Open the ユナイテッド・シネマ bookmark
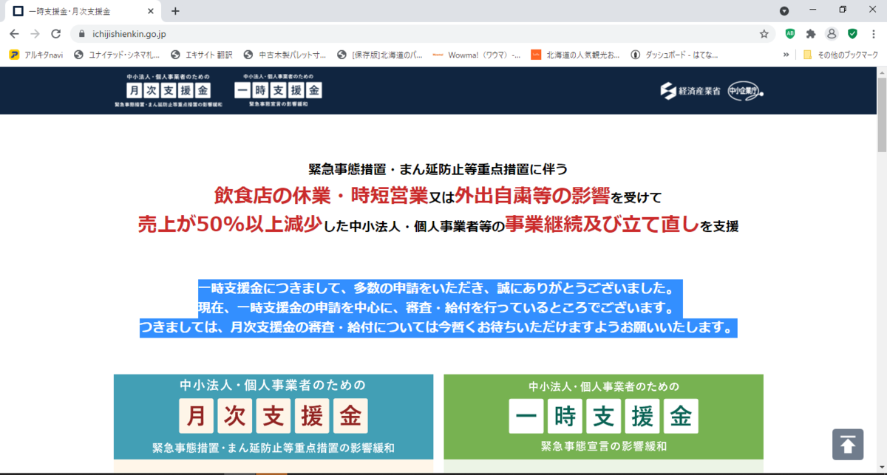The image size is (887, 475). (117, 55)
